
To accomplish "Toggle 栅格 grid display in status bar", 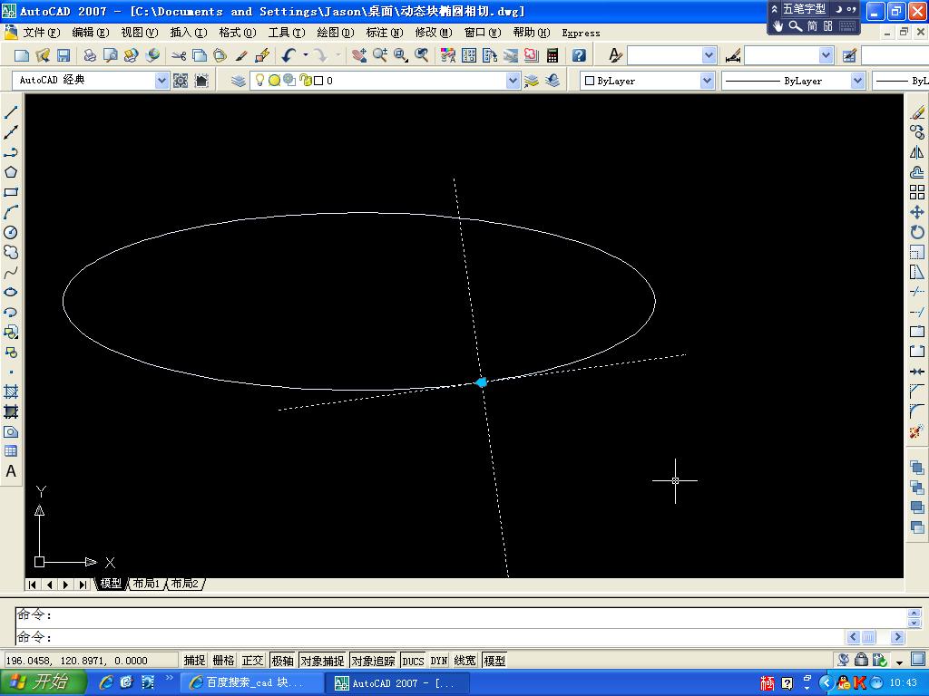I will (223, 661).
